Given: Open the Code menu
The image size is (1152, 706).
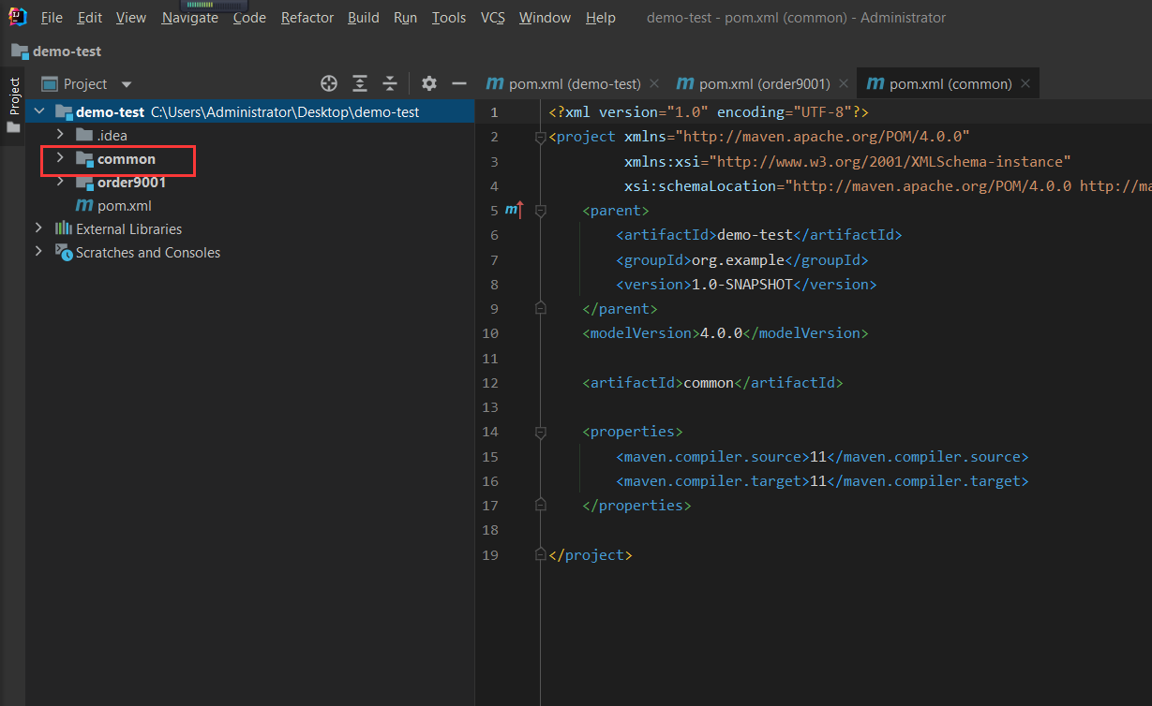Looking at the screenshot, I should click(249, 18).
